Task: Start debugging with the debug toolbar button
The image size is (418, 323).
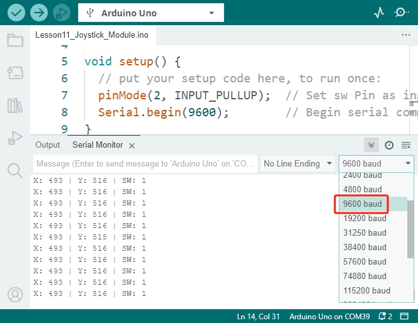Action: (62, 13)
